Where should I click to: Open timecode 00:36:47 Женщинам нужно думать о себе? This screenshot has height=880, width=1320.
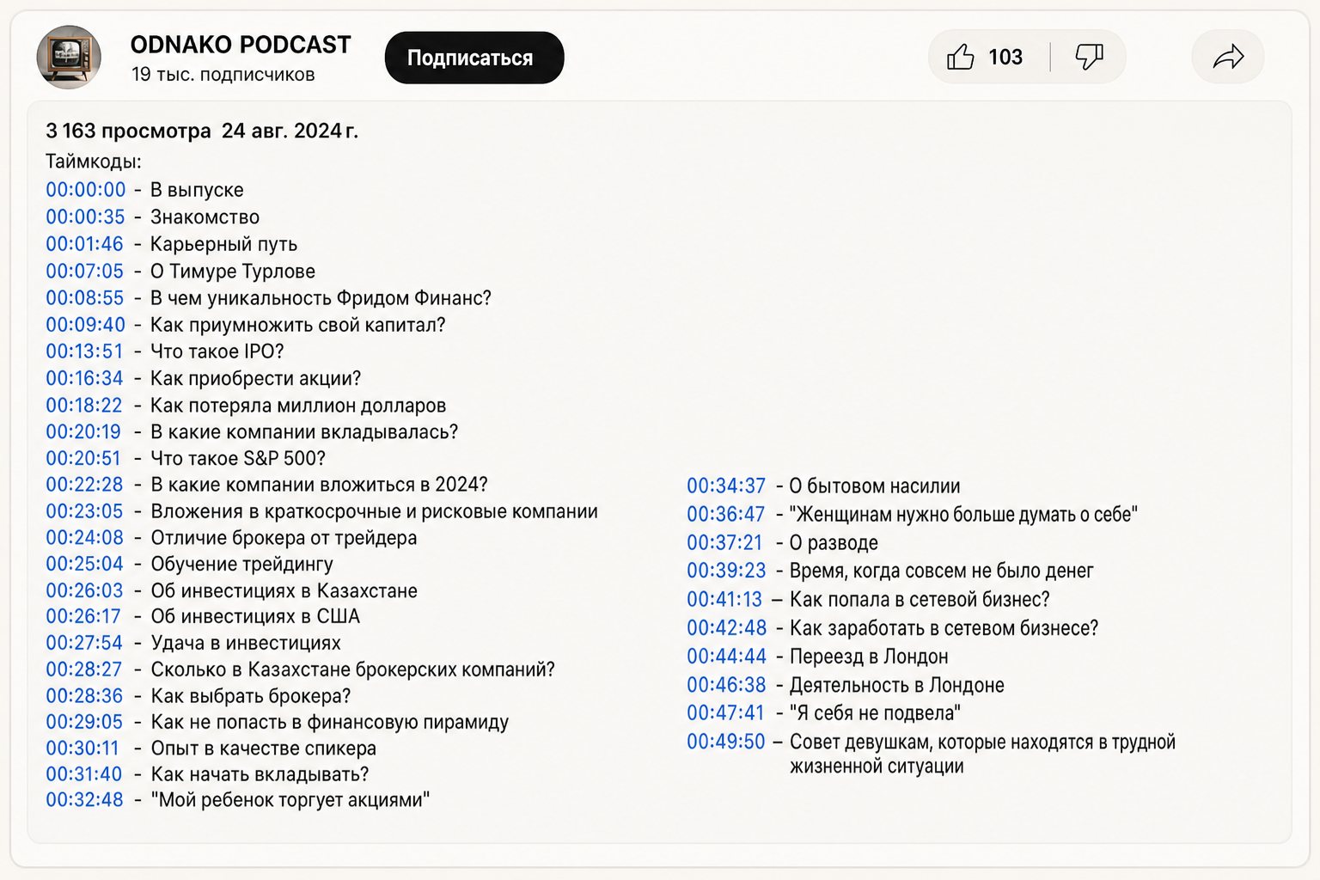726,515
